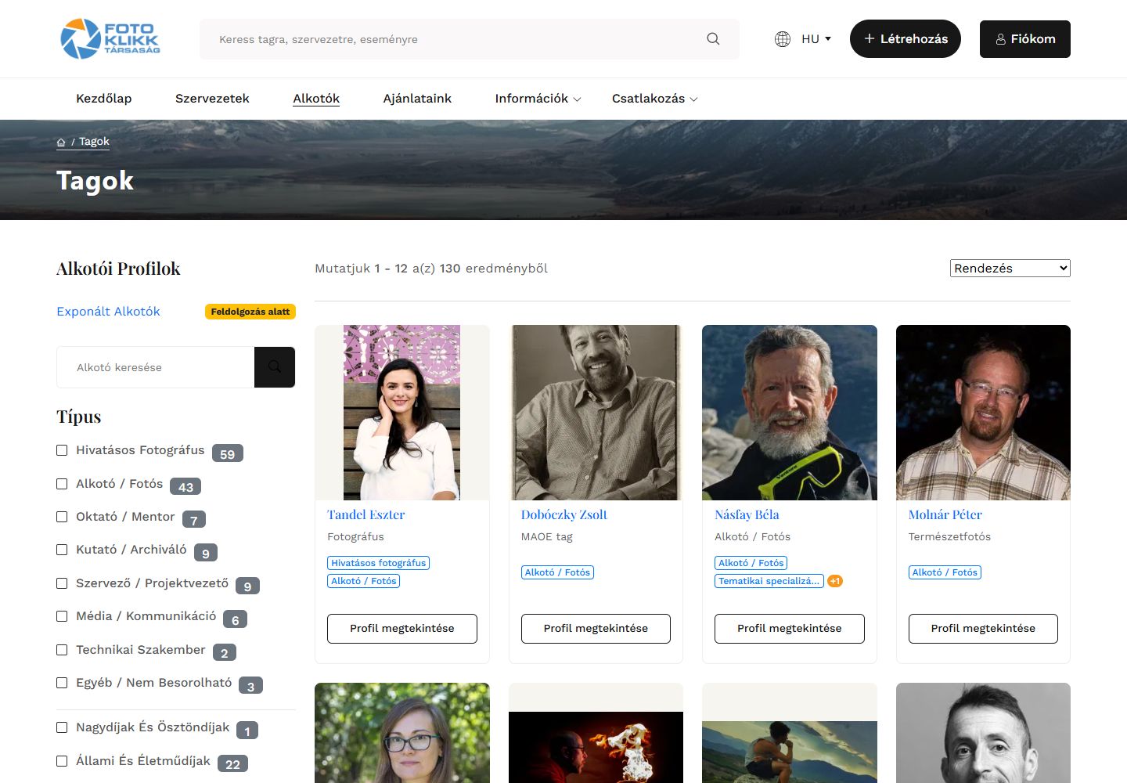Open Ajánlataink in the nav bar
Screen dimensions: 1127x783
(417, 99)
